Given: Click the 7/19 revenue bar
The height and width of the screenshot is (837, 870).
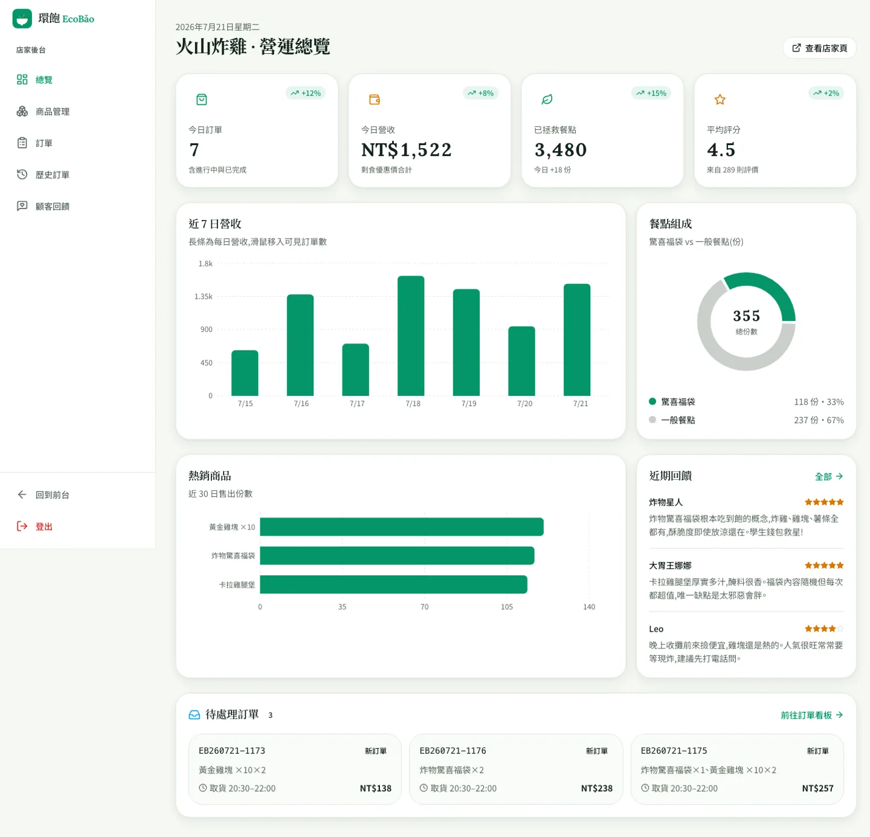Looking at the screenshot, I should click(x=466, y=343).
